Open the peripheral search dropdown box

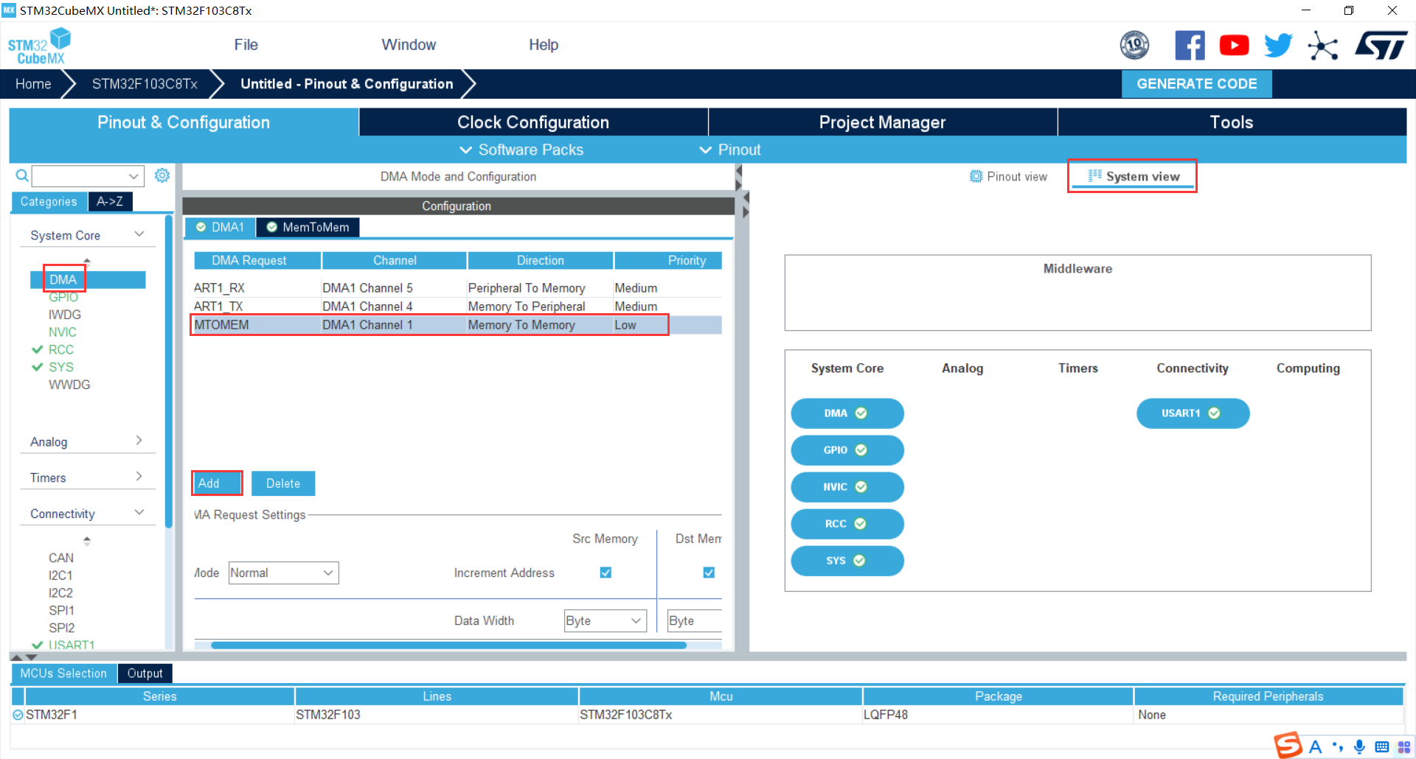pos(87,176)
